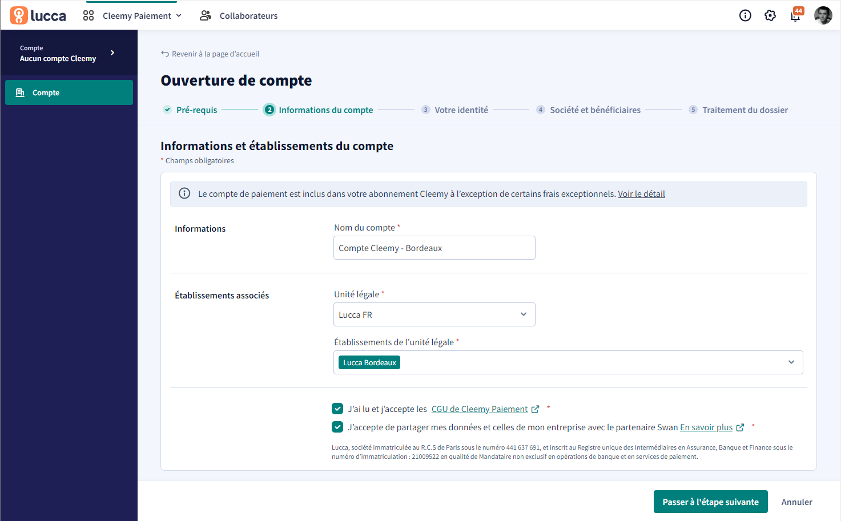841x521 pixels.
Task: Focus the Nom du compte input field
Action: tap(434, 248)
